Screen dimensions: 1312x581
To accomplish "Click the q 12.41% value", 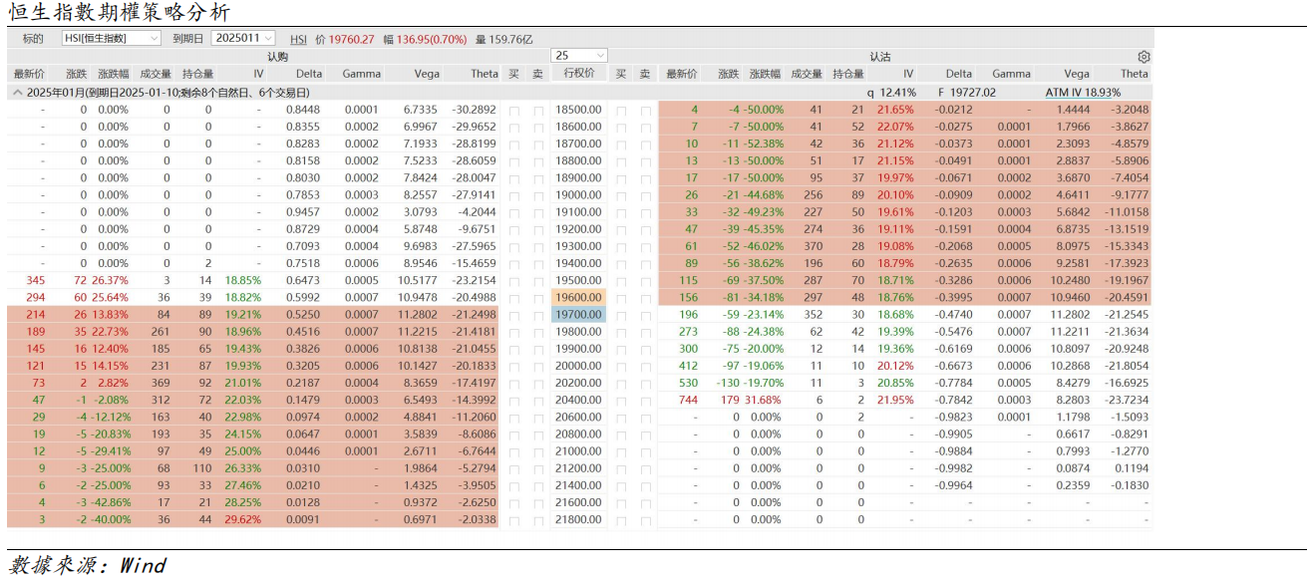I will pyautogui.click(x=890, y=92).
